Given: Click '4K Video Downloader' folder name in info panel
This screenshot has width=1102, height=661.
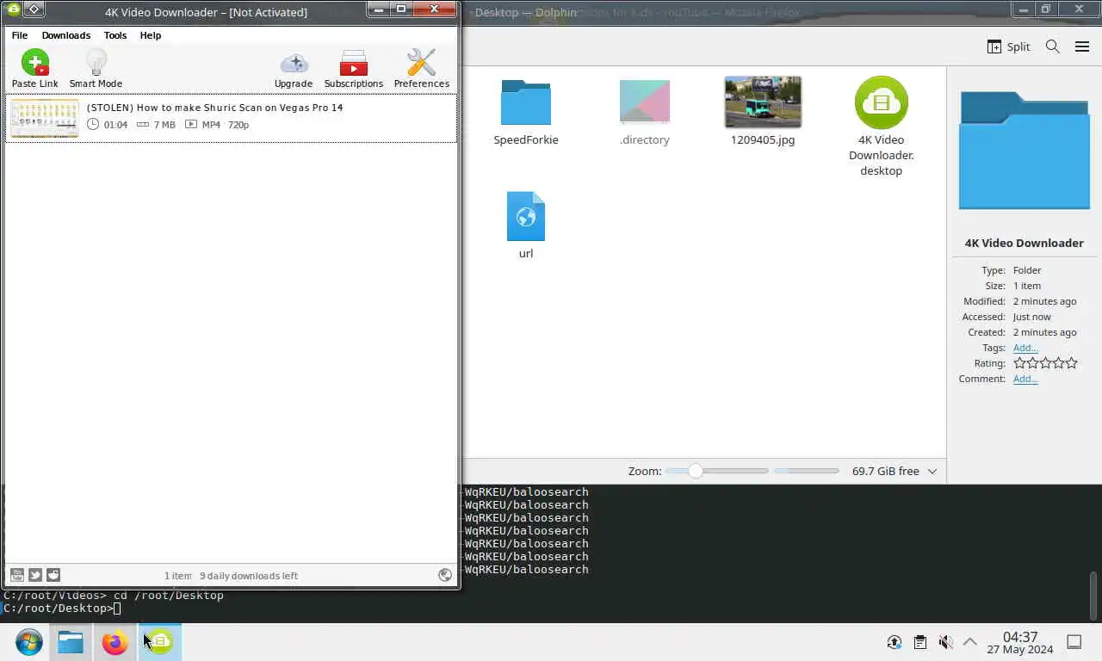Looking at the screenshot, I should click(x=1025, y=243).
